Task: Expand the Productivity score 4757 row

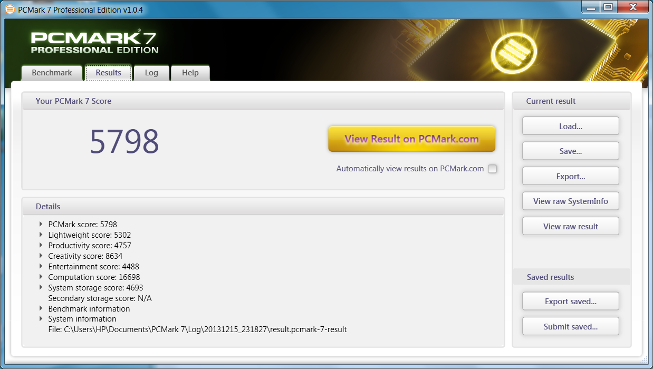Action: click(41, 246)
